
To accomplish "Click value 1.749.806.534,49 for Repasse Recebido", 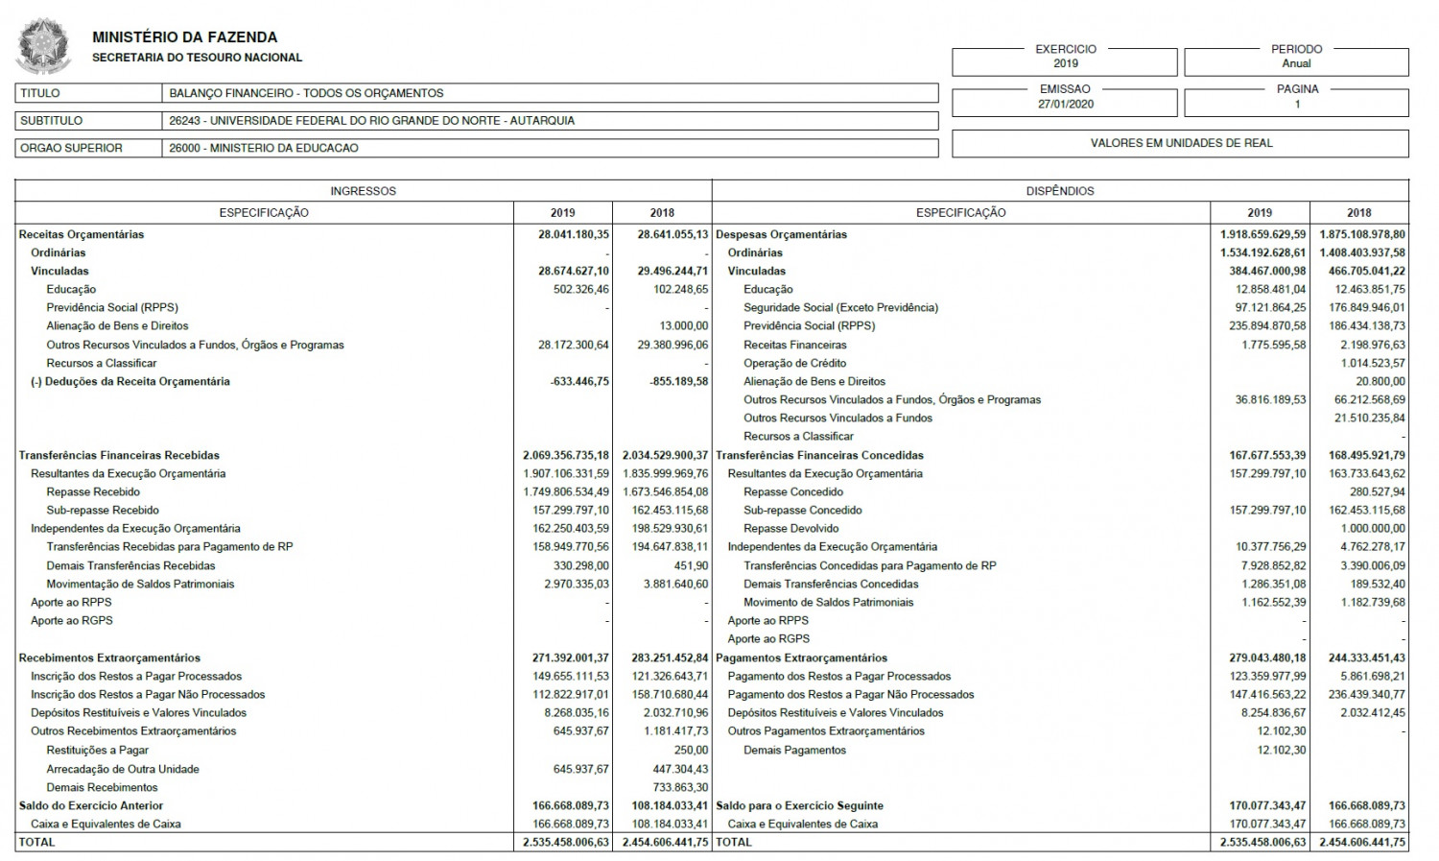I will click(566, 492).
